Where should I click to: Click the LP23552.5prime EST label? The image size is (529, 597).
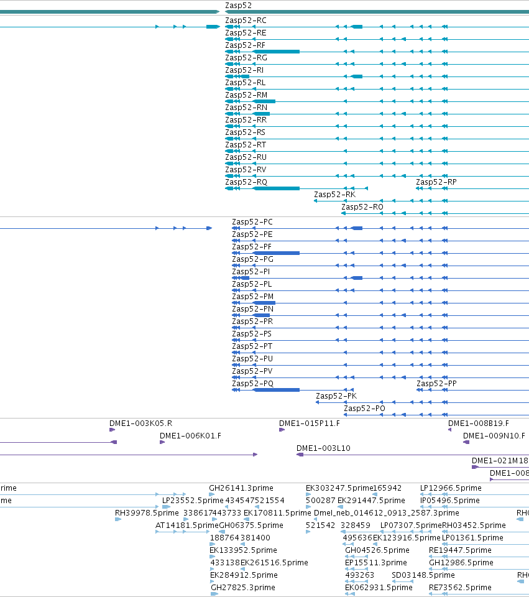tap(193, 501)
